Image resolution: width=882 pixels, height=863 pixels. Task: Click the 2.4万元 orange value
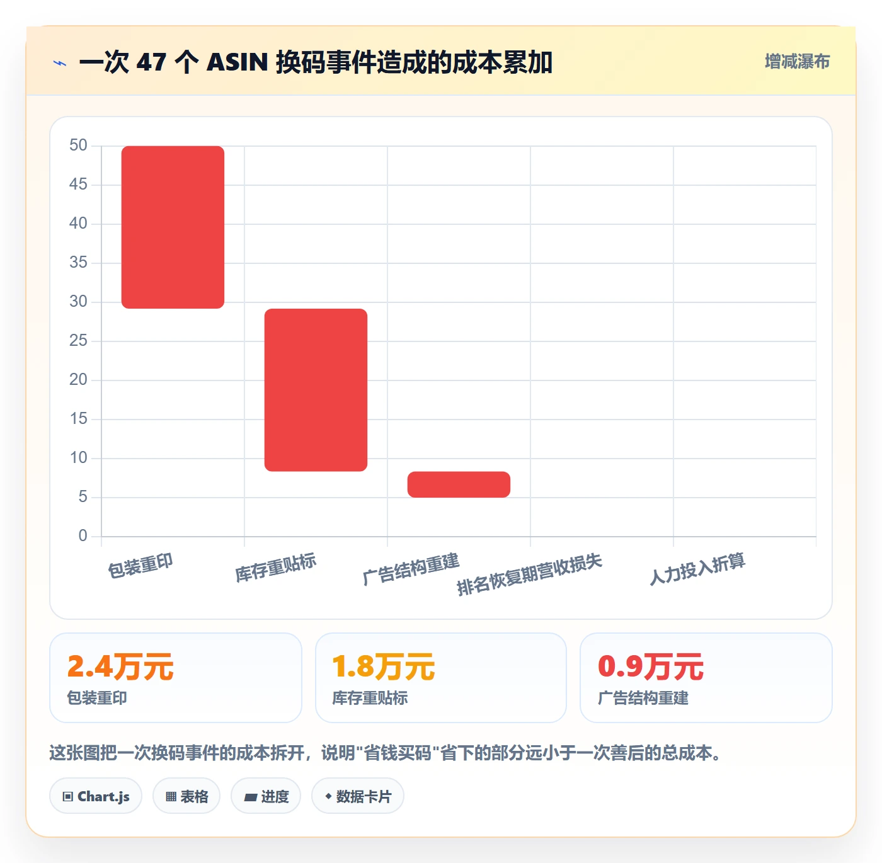(120, 666)
